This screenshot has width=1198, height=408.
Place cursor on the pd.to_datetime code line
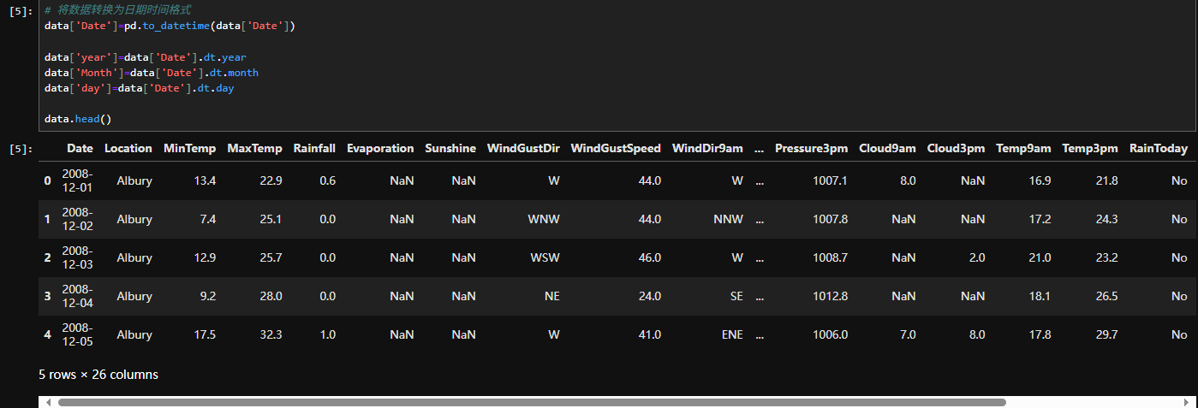click(x=170, y=27)
